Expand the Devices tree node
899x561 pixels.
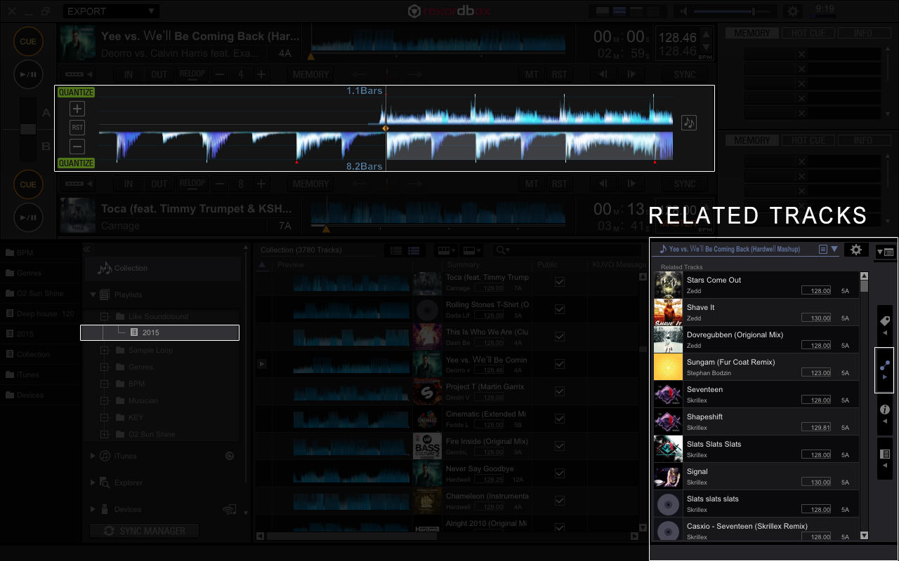point(93,509)
